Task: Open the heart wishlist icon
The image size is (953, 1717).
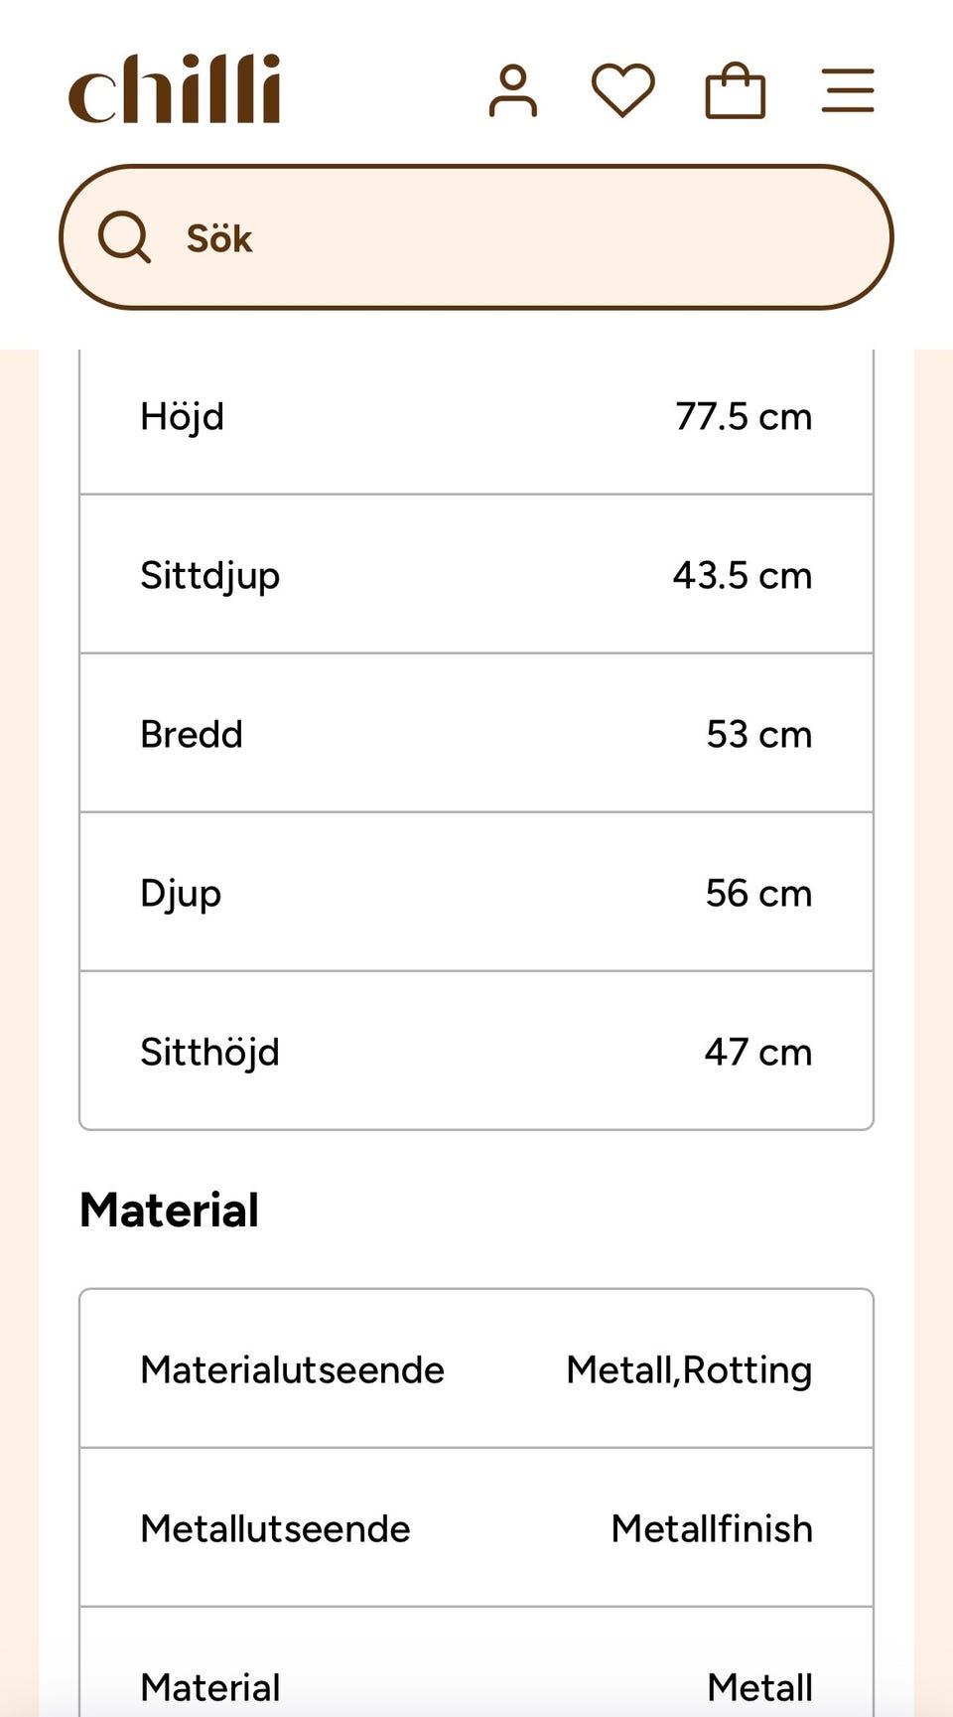Action: pyautogui.click(x=623, y=90)
